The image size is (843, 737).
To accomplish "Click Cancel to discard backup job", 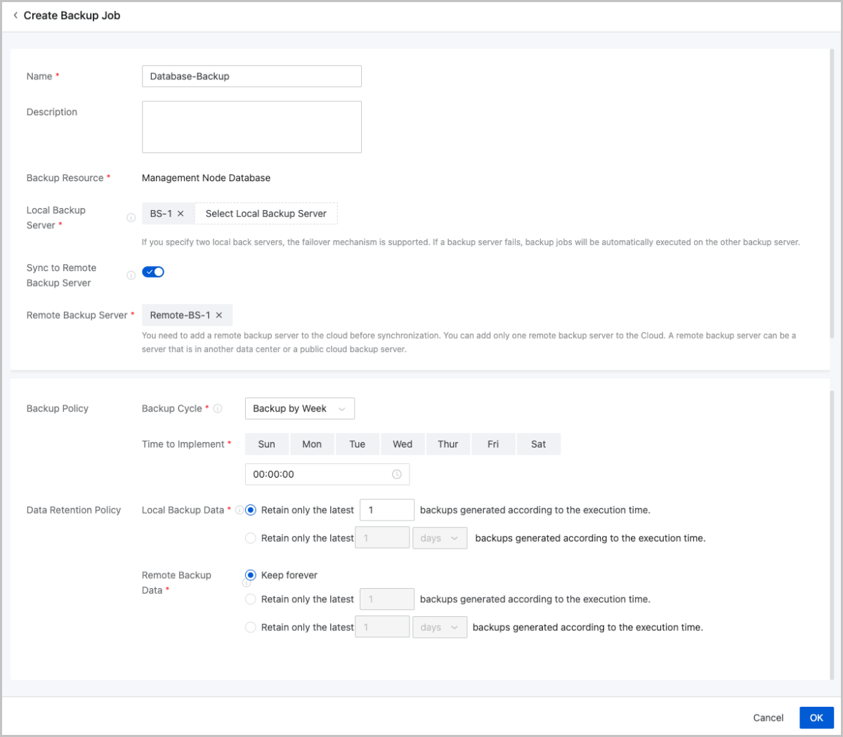I will tap(768, 717).
